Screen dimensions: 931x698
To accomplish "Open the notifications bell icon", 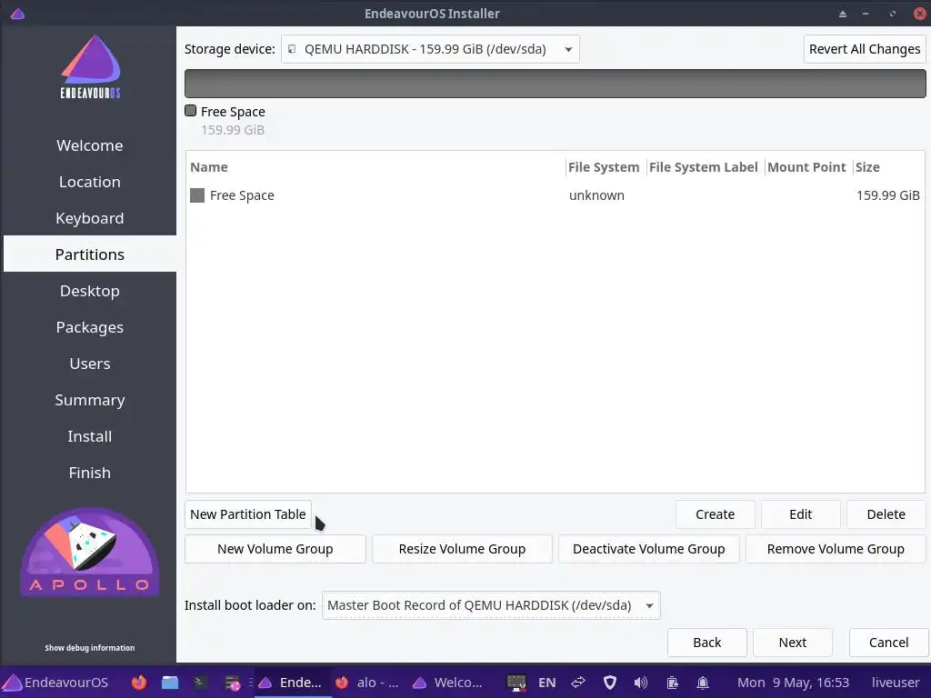I will click(x=703, y=683).
